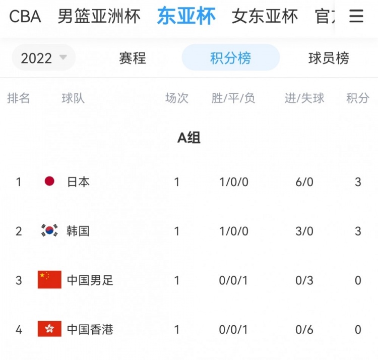Click the China flag icon
This screenshot has height=360, width=378.
(x=49, y=279)
